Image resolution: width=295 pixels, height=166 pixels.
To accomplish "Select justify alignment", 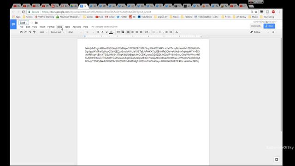I will pos(141,32).
